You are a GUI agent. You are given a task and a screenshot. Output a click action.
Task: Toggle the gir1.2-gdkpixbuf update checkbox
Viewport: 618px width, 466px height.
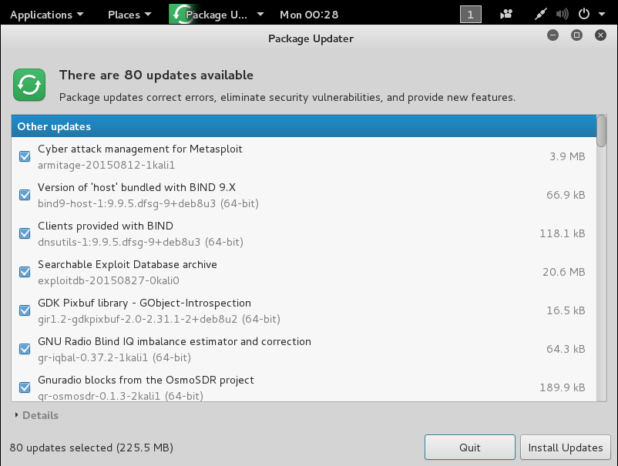[25, 310]
